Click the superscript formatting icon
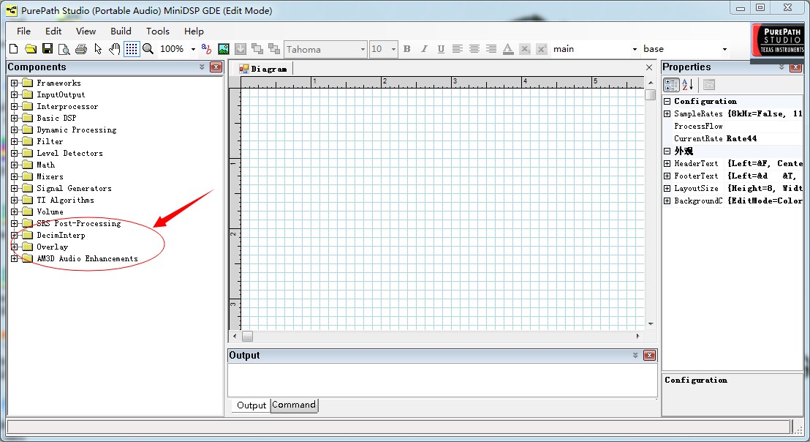 542,49
